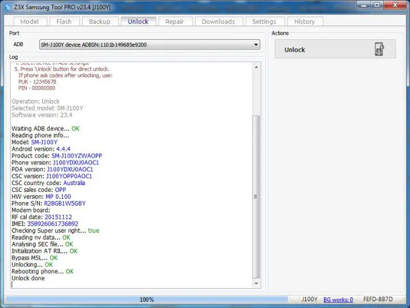
Task: View the History tab
Action: (305, 22)
